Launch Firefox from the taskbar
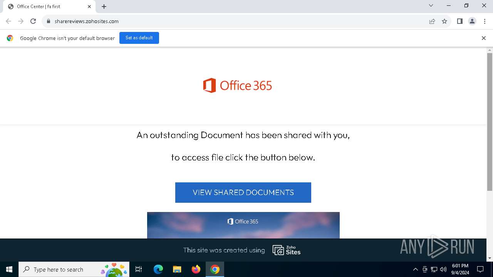493x277 pixels. (x=196, y=269)
